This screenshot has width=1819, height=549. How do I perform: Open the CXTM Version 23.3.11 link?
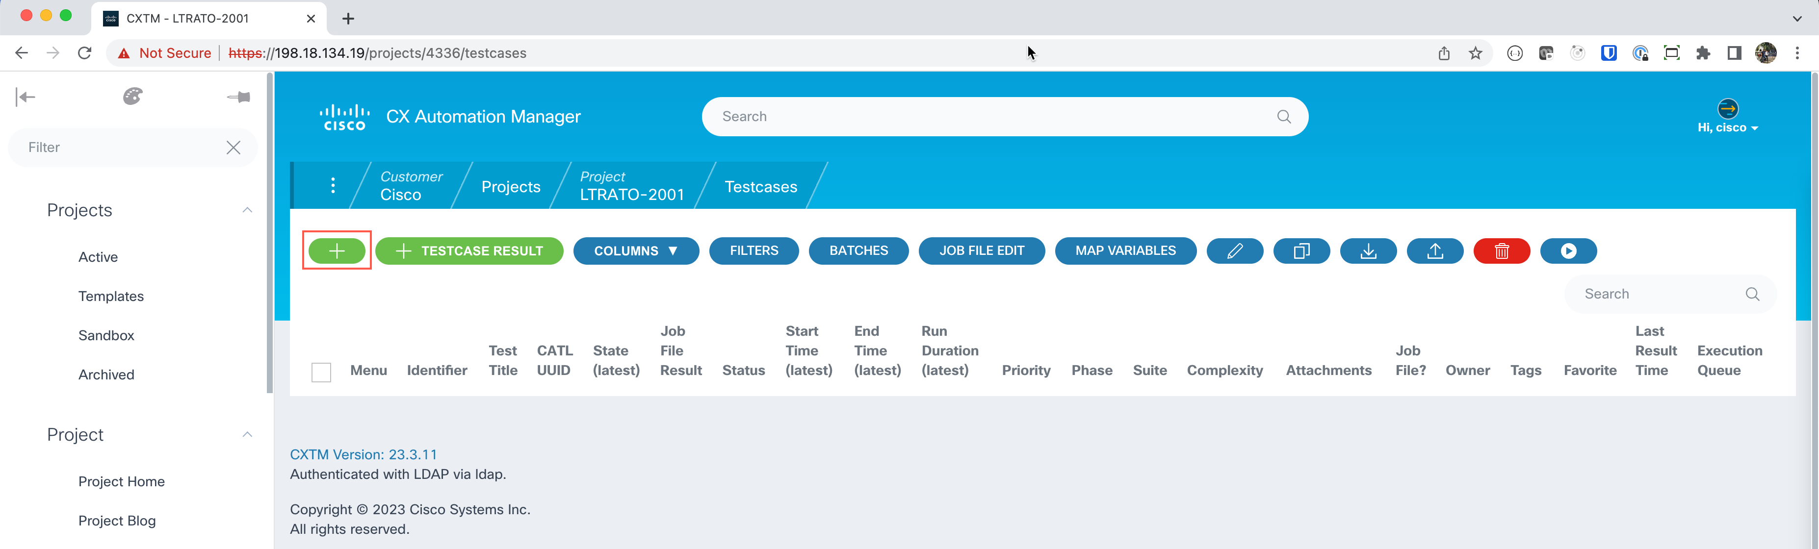pos(363,454)
